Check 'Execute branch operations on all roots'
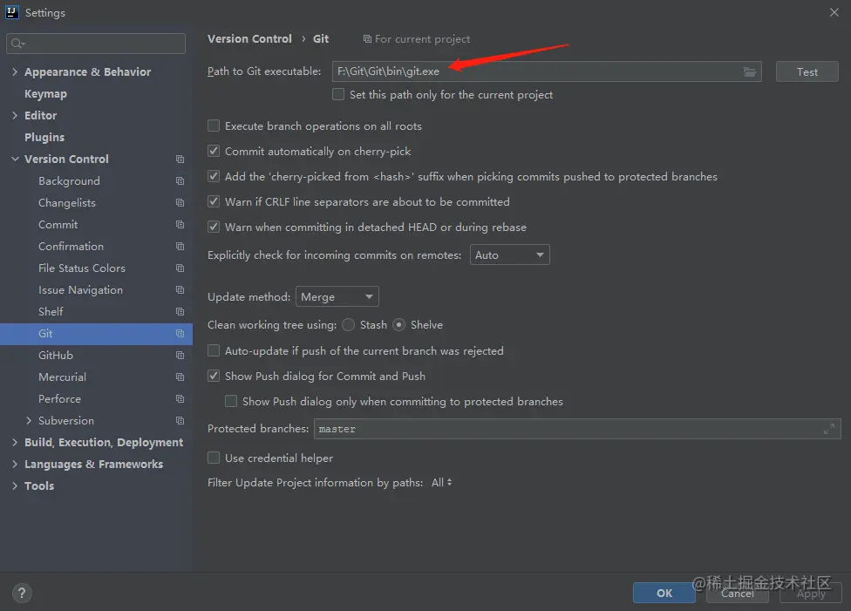Screen dimensions: 851x611 tap(214, 126)
